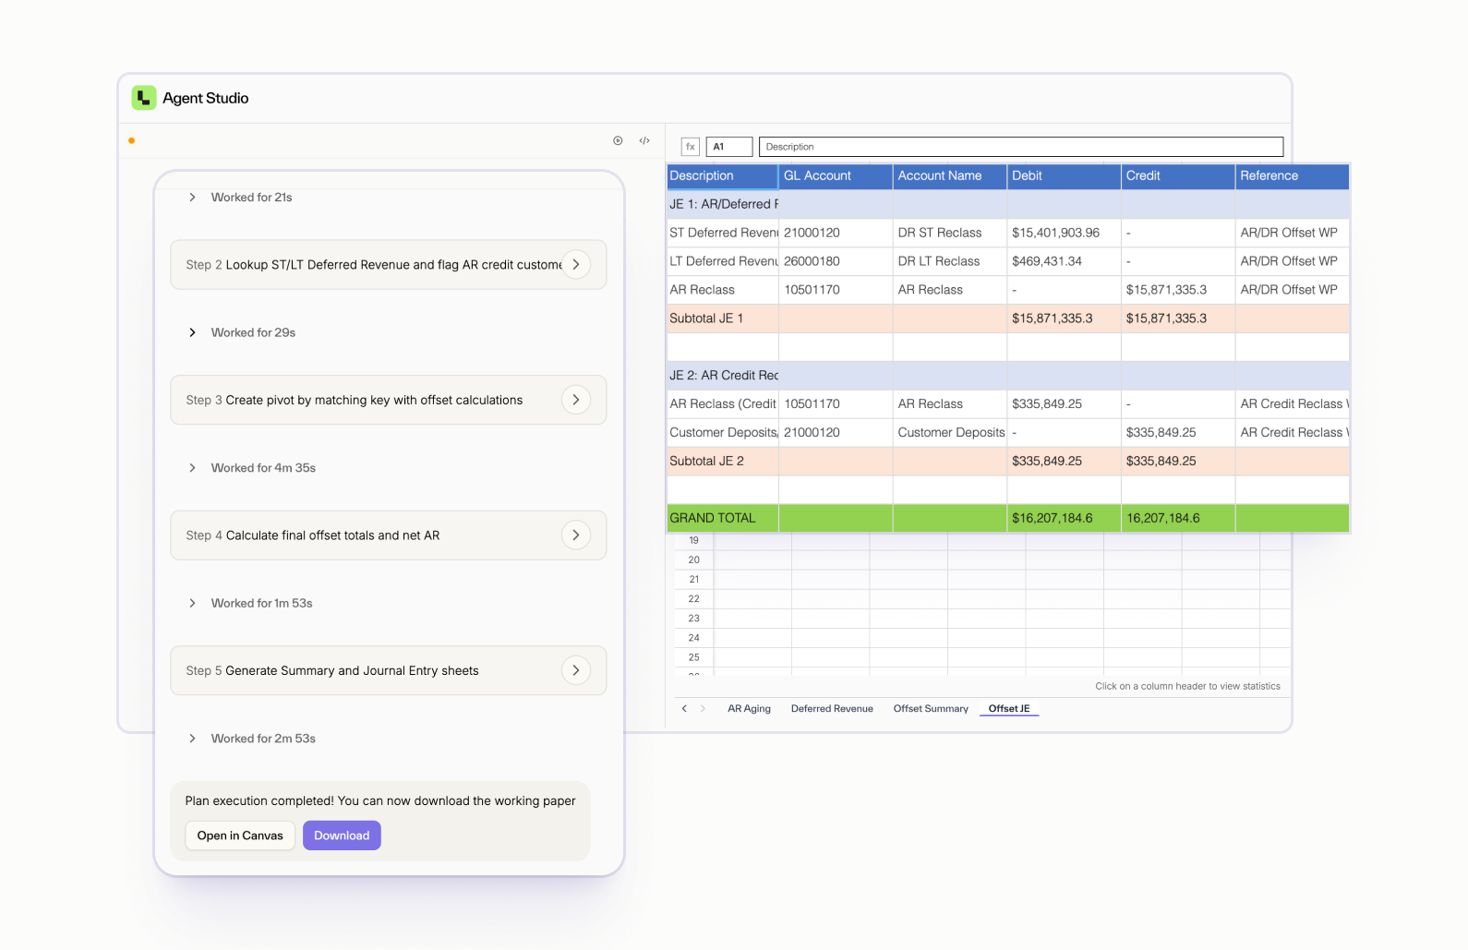Click the Agent Studio logo icon
Image resolution: width=1468 pixels, height=950 pixels.
[x=143, y=98]
